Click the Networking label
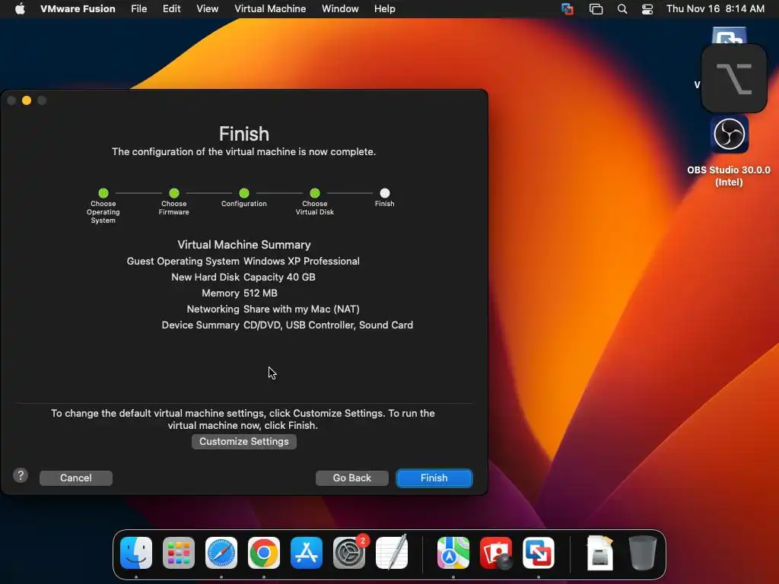The width and height of the screenshot is (779, 584). coord(213,309)
